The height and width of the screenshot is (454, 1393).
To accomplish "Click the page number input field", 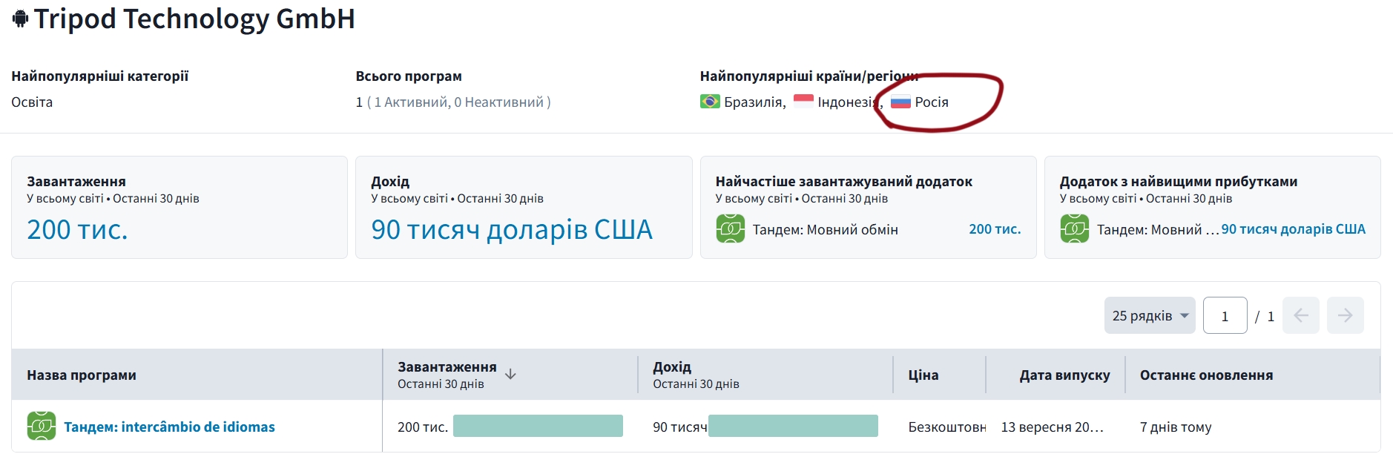I will [1225, 315].
